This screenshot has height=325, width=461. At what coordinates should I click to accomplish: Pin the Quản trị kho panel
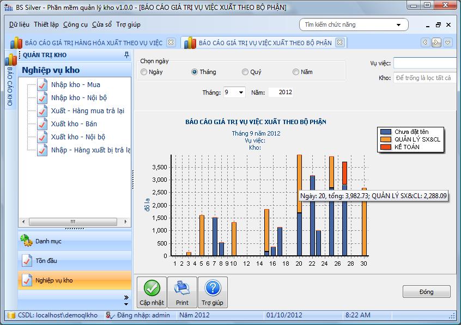(126, 55)
